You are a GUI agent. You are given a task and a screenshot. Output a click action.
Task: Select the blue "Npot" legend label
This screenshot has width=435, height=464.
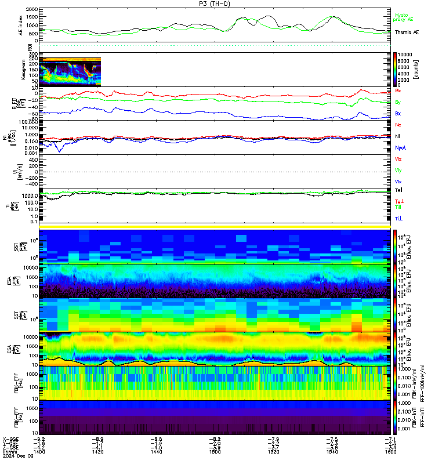coord(400,148)
